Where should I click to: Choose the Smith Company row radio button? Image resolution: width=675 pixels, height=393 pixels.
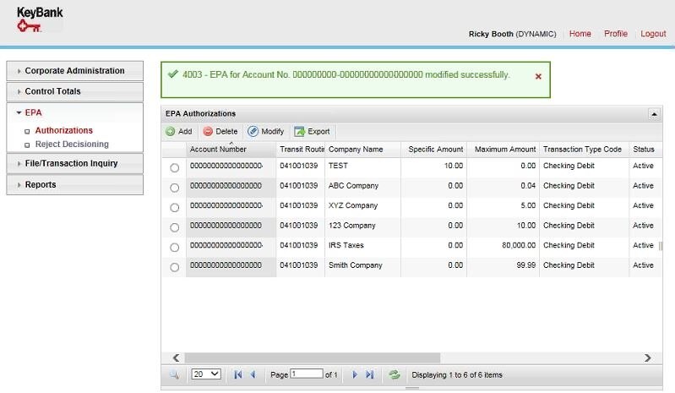click(x=175, y=267)
